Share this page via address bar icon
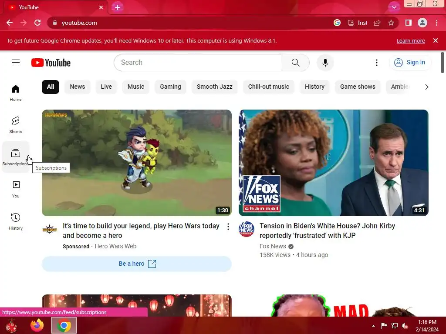Image resolution: width=446 pixels, height=334 pixels. tap(377, 23)
